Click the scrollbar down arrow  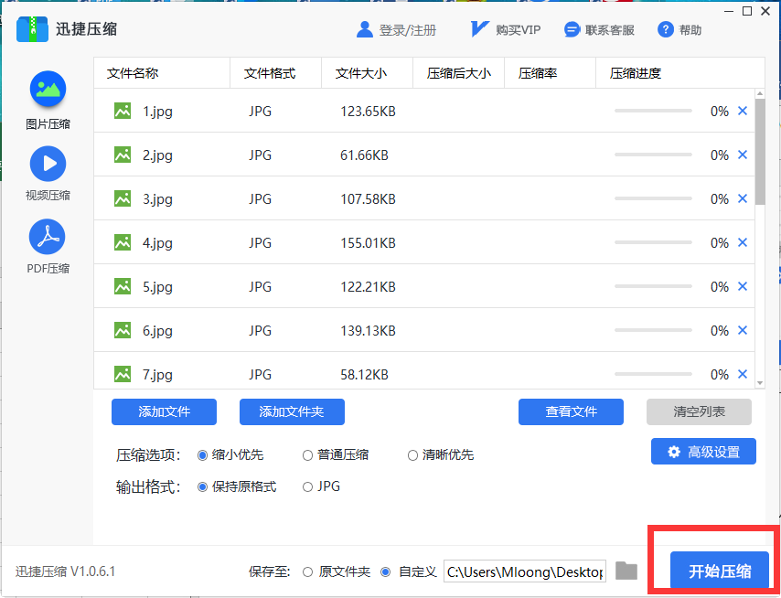tap(760, 383)
